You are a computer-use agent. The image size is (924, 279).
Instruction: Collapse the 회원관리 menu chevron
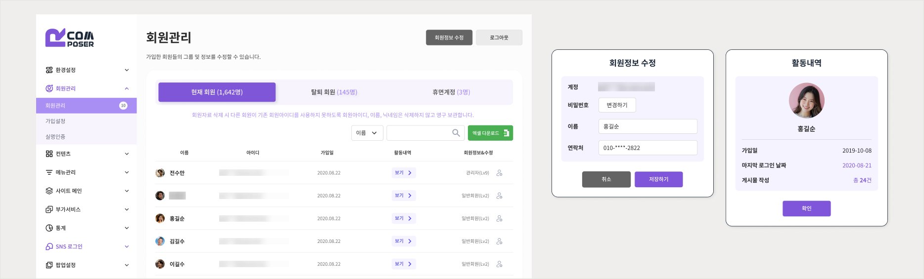coord(127,88)
